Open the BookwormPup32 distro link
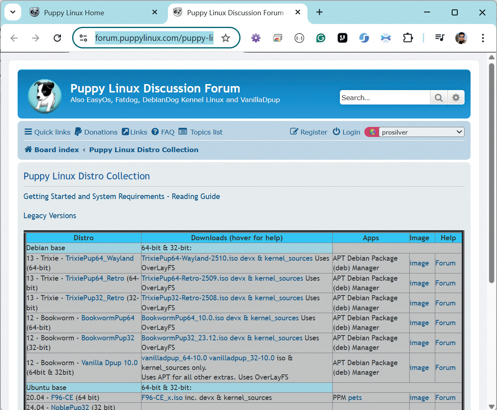 pos(108,338)
